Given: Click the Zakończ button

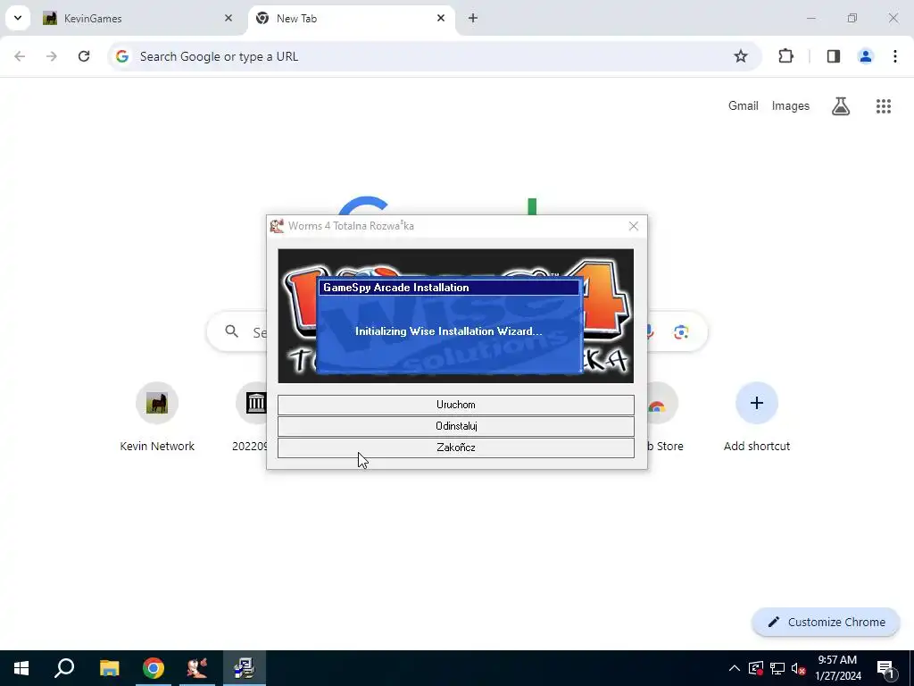Looking at the screenshot, I should point(456,448).
